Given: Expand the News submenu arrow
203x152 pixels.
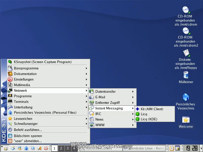Looking at the screenshot, I should pyautogui.click(x=133, y=119).
